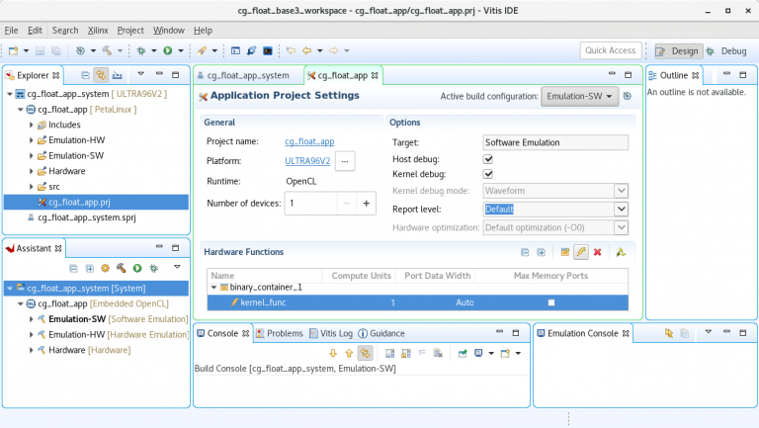759x428 pixels.
Task: Open the Active build configuration dropdown
Action: [579, 96]
